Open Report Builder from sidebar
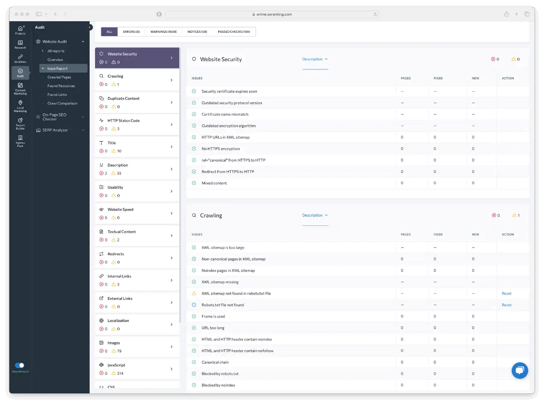The image size is (544, 405). [20, 123]
